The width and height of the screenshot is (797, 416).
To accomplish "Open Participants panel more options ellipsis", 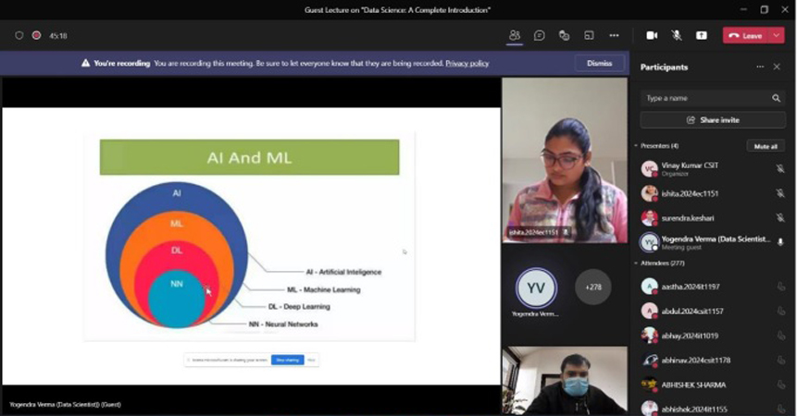I will point(760,67).
